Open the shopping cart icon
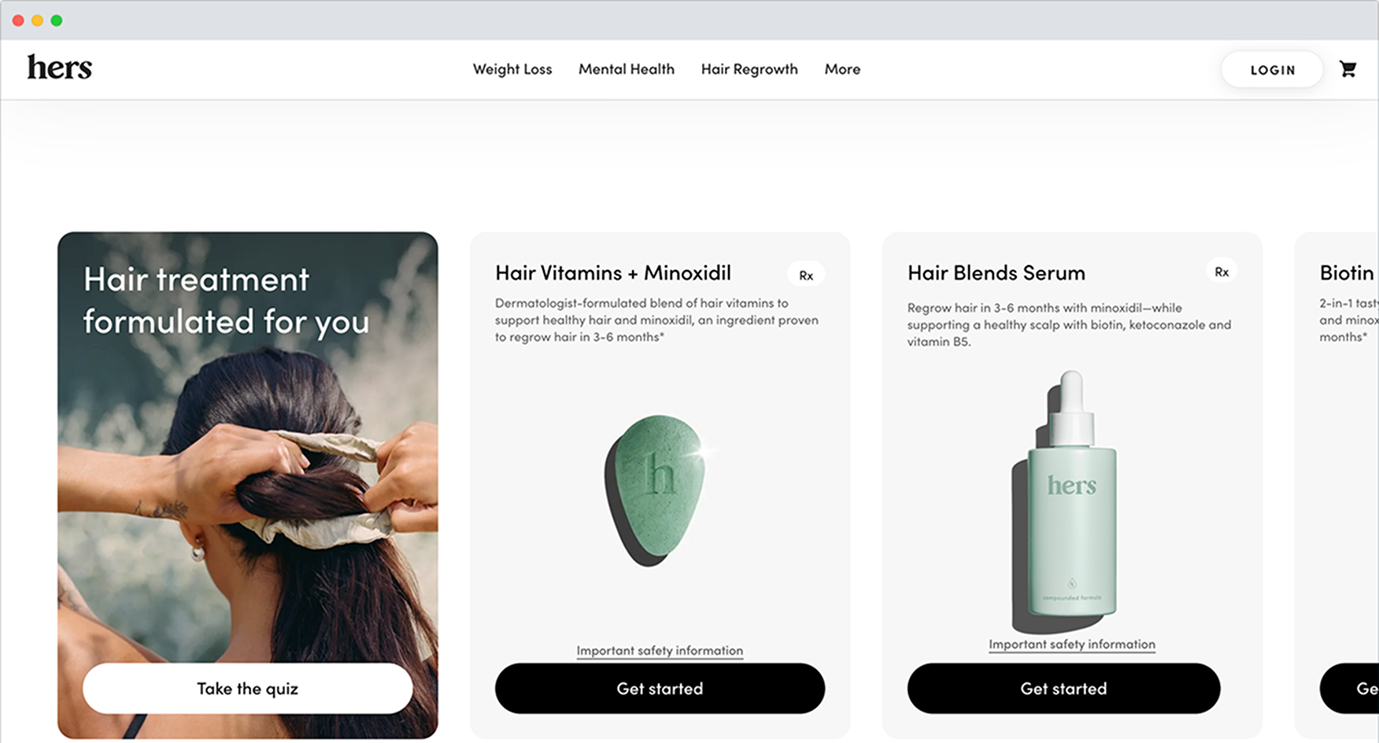The width and height of the screenshot is (1379, 743). coord(1348,69)
